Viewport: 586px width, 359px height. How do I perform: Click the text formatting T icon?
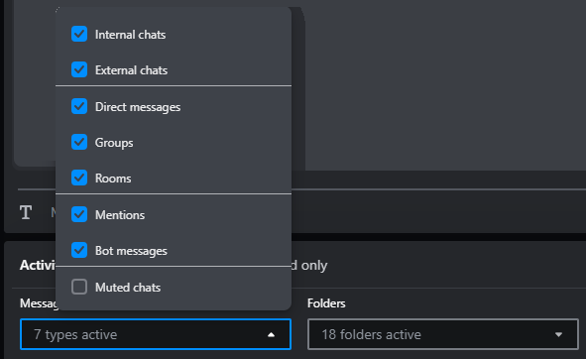[26, 212]
